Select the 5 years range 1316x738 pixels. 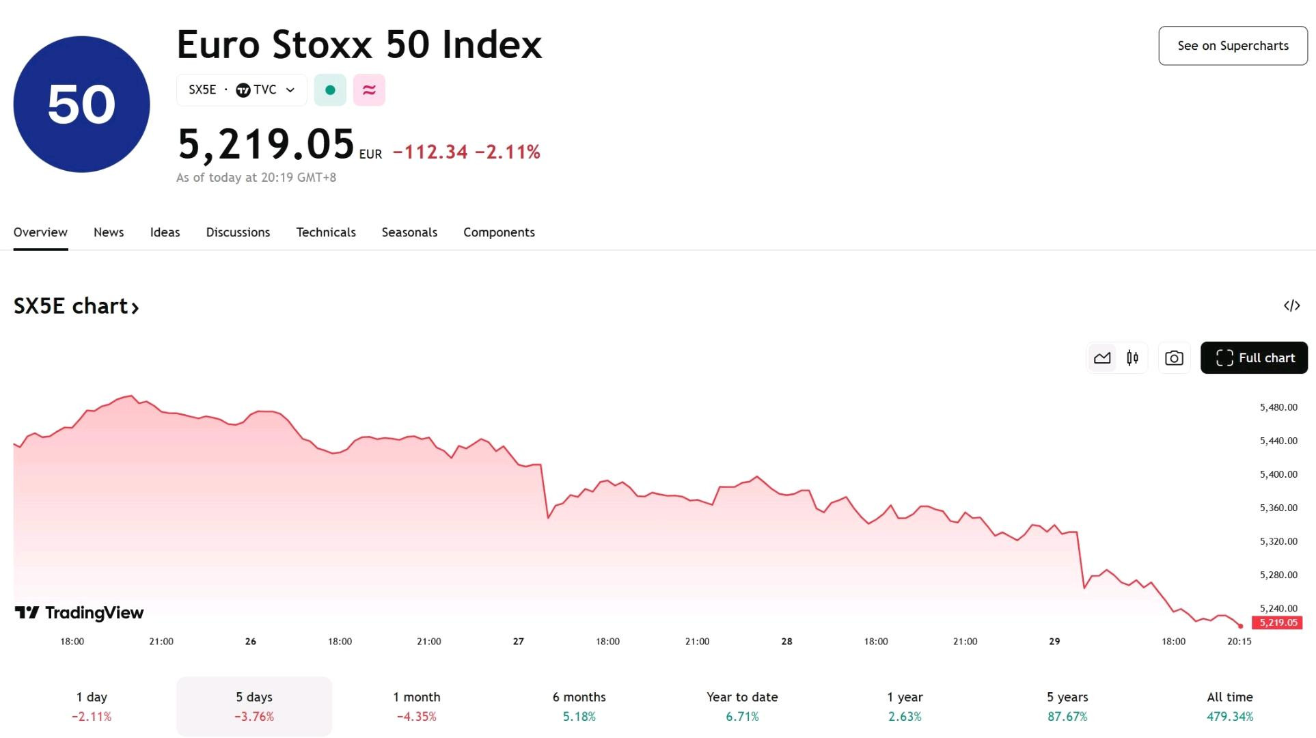[1067, 707]
